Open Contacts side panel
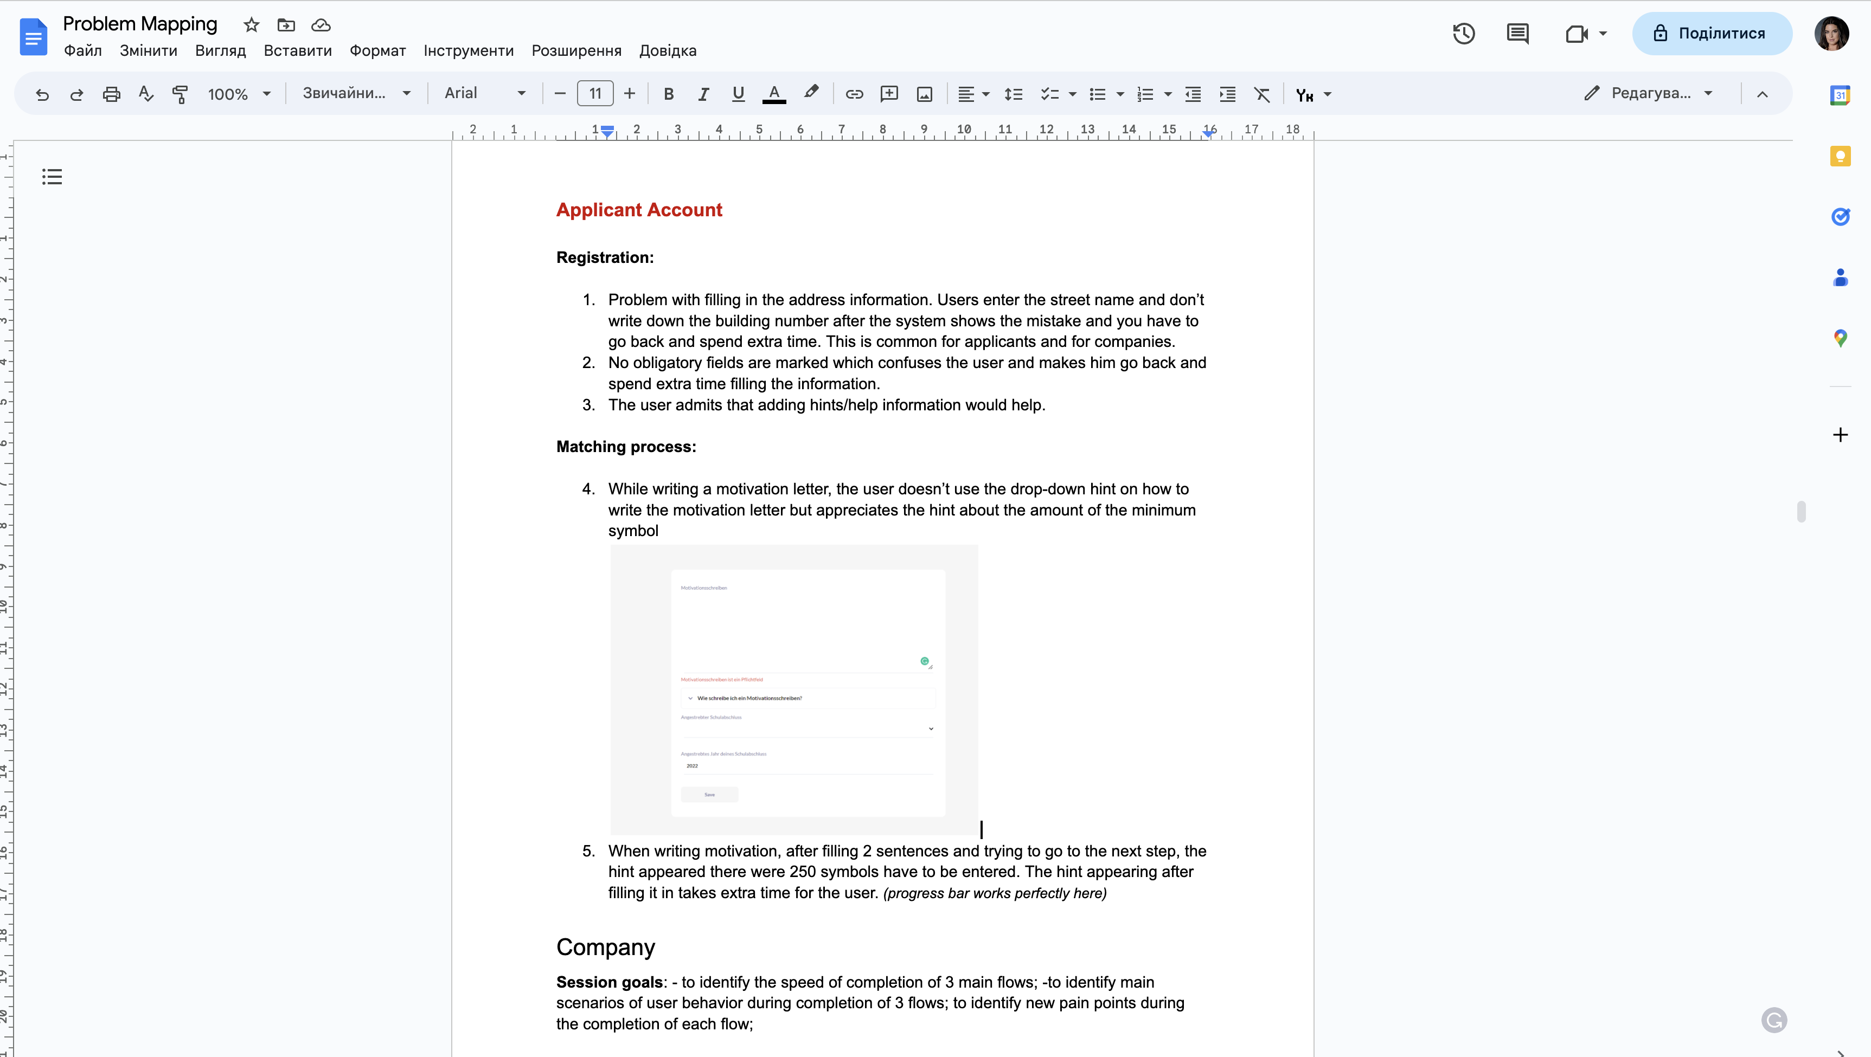1871x1057 pixels. [x=1840, y=278]
